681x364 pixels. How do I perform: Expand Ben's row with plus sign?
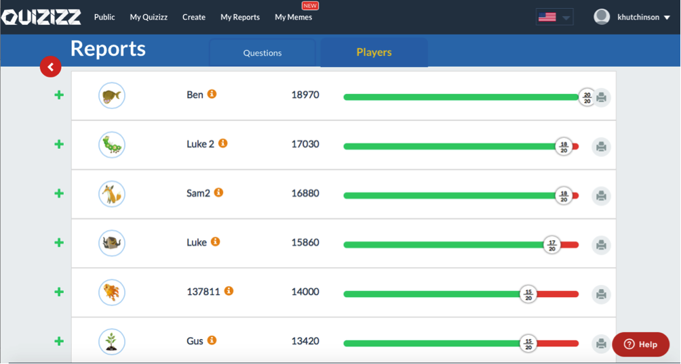(x=59, y=95)
